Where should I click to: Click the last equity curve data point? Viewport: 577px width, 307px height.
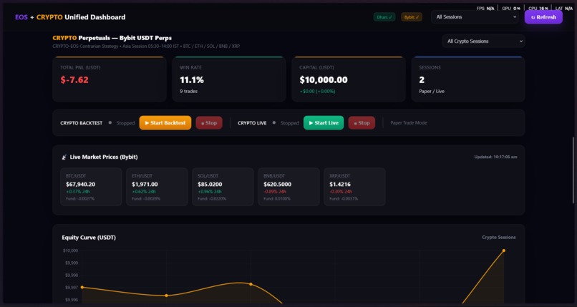[x=504, y=250]
